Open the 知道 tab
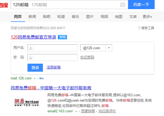This screenshot has height=116, width=164. coord(61,16)
